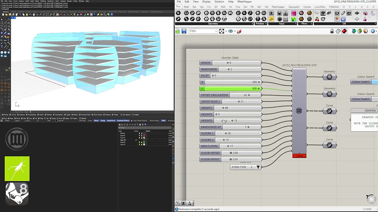
Task: Click the Grasshopper save file icon
Action: [x=184, y=31]
